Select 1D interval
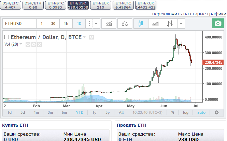Viewport: 227px width, 141px height. tap(79, 23)
